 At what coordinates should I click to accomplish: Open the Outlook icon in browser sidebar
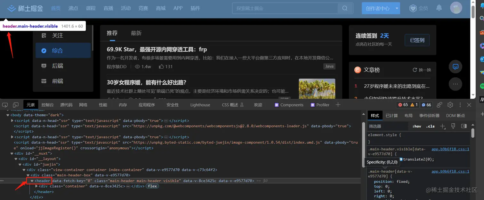[x=482, y=59]
